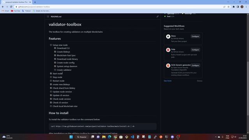Open the Traduzir bookmark
The image size is (249, 140).
point(26,11)
